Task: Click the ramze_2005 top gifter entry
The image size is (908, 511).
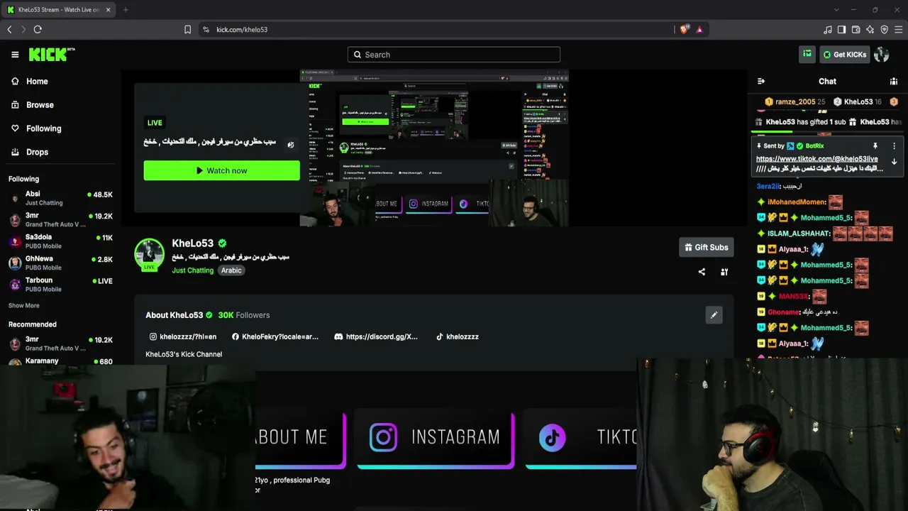Action: 794,102
